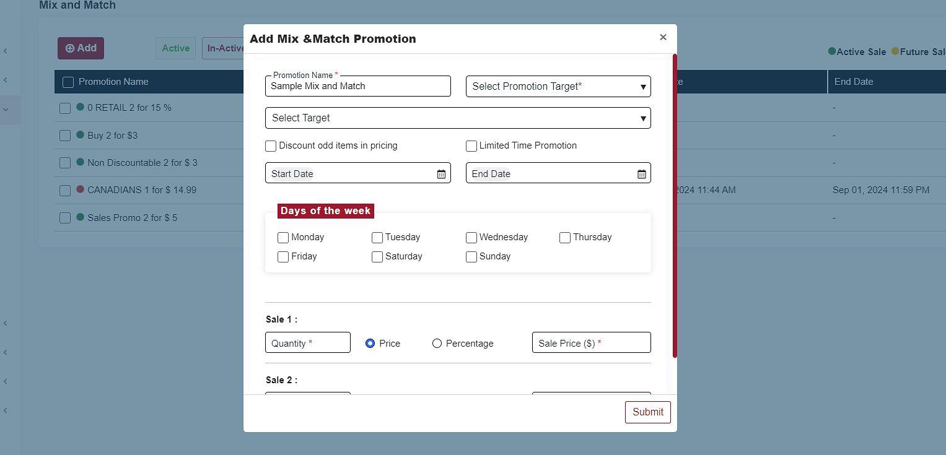Click the Active Sale legend dot
Screen dimensions: 946x455
[832, 51]
